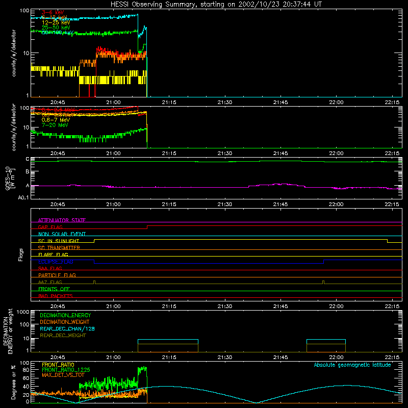The width and height of the screenshot is (408, 408).
Task: Select the NON_SOLAR_EVENT flag label
Action: [x=62, y=234]
